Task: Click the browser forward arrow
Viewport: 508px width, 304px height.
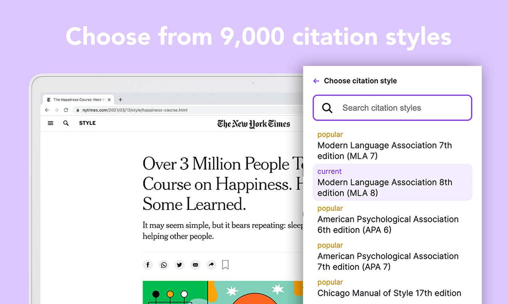Action: [x=56, y=110]
